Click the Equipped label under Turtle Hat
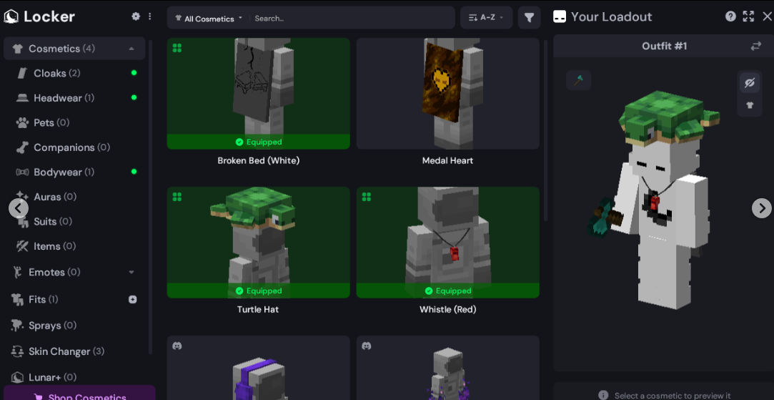Image resolution: width=774 pixels, height=400 pixels. click(259, 291)
